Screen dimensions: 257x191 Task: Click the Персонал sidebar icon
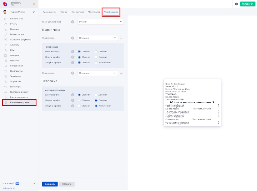6,61
